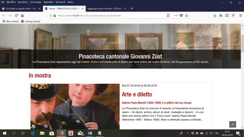The image size is (244, 137).
Task: Open the Firefox hamburger menu
Action: [241, 16]
